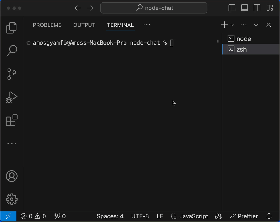Viewport: 280px width, 222px height.
Task: Open the Explorer view
Action: (11, 28)
